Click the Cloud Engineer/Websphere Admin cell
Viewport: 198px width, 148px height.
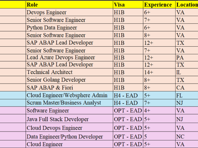pos(69,95)
